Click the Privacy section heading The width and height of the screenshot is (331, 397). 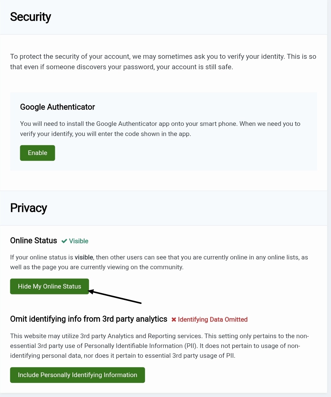[x=29, y=208]
